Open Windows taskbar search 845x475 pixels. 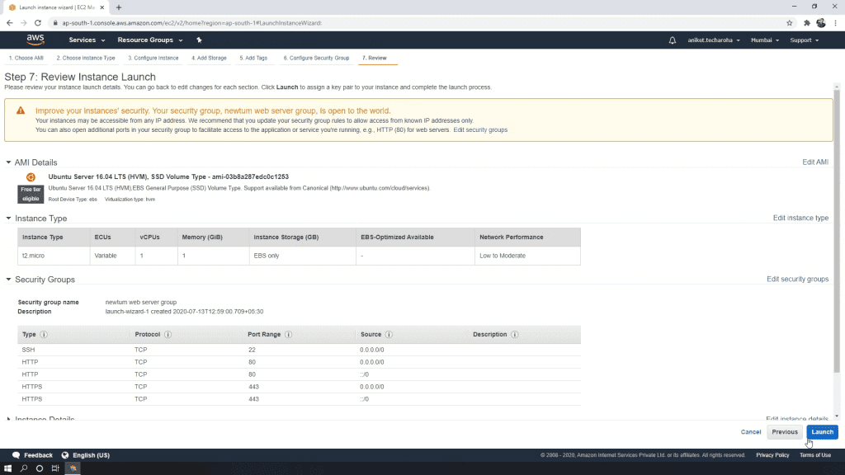(x=24, y=468)
